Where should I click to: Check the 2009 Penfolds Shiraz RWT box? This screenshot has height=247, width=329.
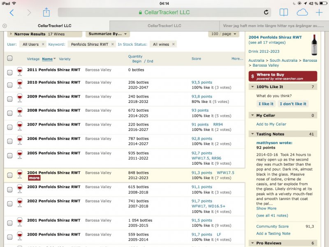tap(10, 99)
